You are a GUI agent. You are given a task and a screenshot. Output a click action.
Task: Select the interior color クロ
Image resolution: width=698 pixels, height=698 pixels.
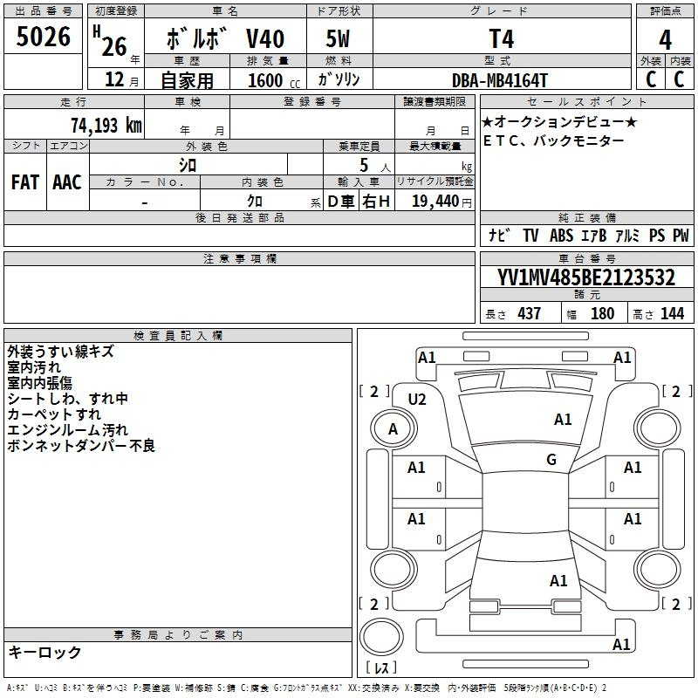click(255, 201)
